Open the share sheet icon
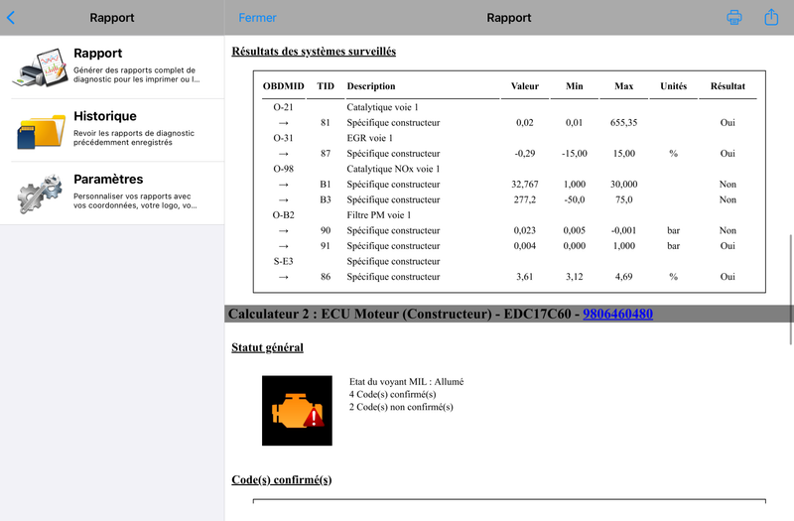The height and width of the screenshot is (521, 794). coord(771,17)
